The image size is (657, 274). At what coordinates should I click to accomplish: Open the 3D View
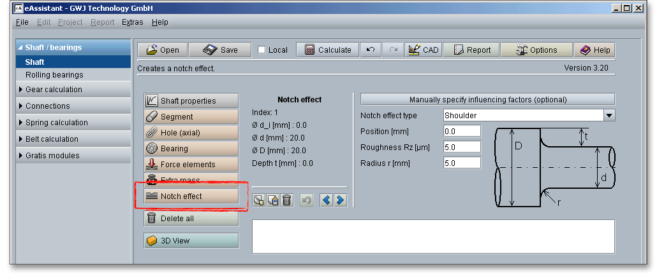(x=191, y=241)
